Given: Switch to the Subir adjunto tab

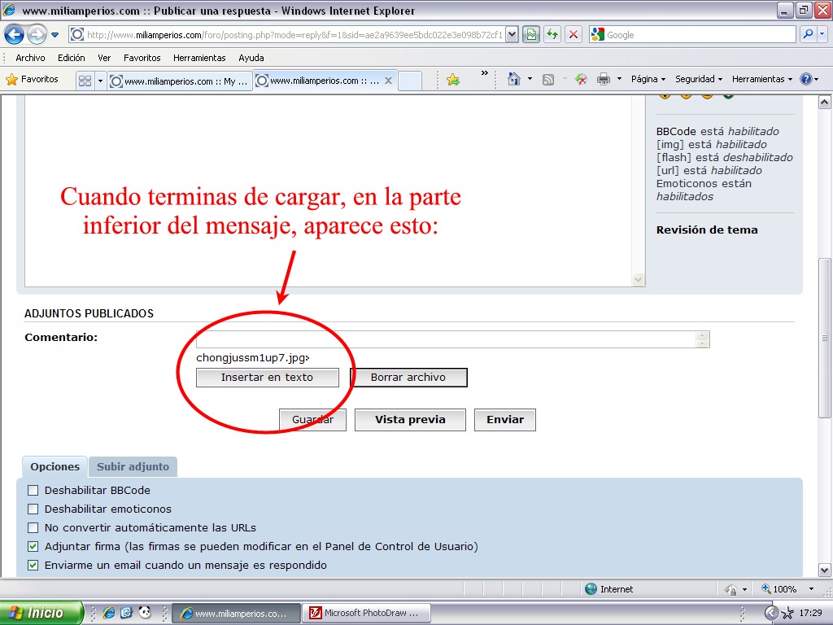Looking at the screenshot, I should click(133, 467).
